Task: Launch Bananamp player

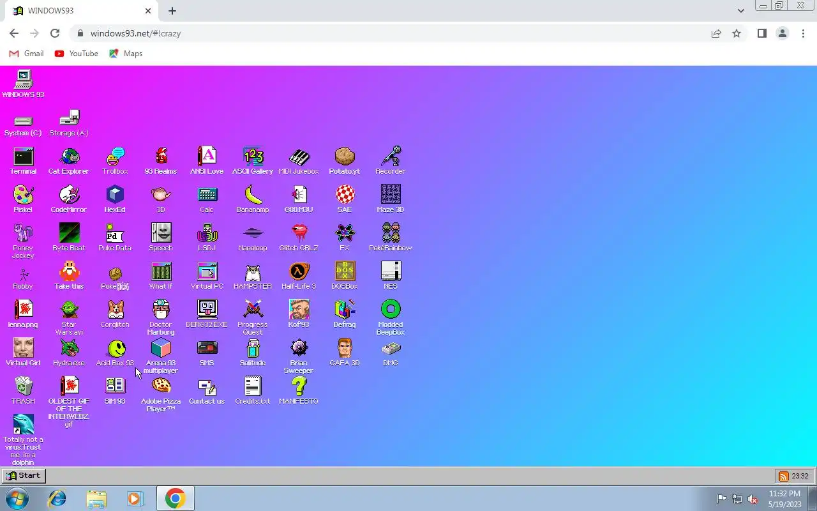Action: click(253, 199)
